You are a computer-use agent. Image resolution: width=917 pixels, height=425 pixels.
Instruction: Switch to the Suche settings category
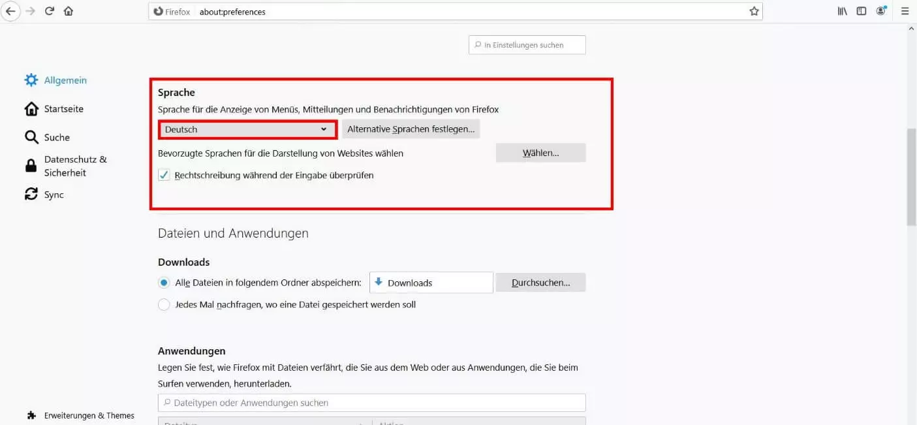pos(57,137)
